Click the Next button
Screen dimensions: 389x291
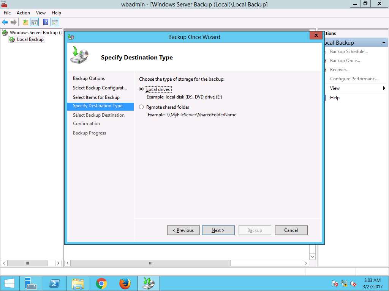click(218, 230)
